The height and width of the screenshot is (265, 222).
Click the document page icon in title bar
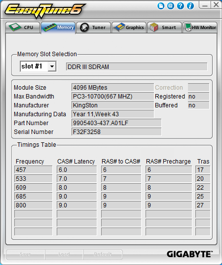[x=161, y=6]
